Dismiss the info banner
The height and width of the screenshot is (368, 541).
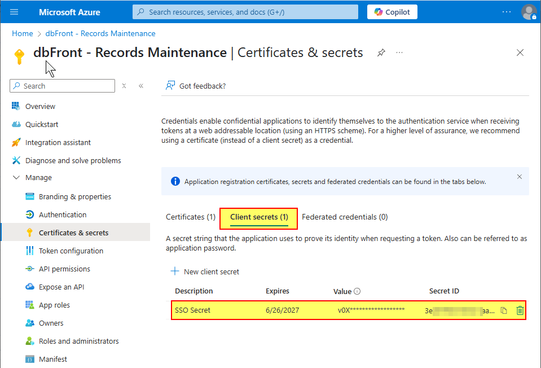click(519, 177)
